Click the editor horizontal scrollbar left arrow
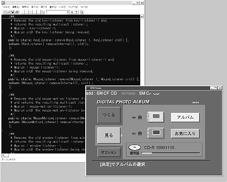 click(x=3, y=155)
